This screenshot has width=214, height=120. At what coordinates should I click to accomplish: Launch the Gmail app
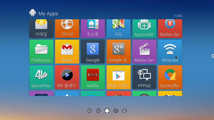click(67, 52)
